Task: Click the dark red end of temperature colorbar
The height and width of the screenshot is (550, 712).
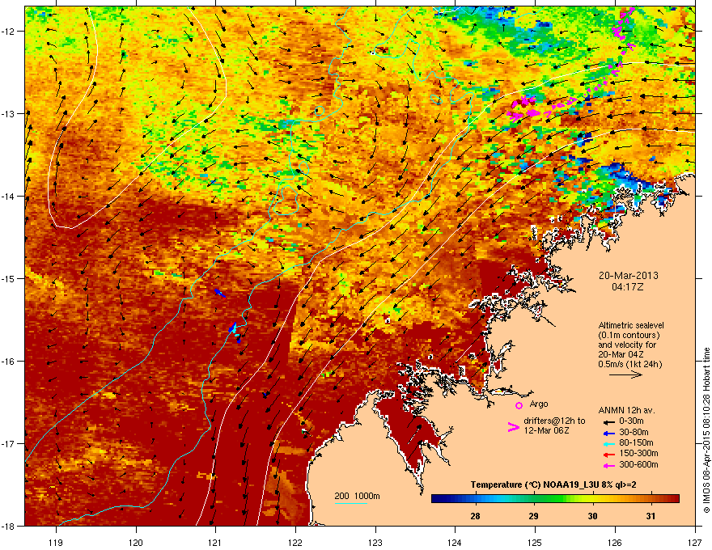Action: [676, 499]
